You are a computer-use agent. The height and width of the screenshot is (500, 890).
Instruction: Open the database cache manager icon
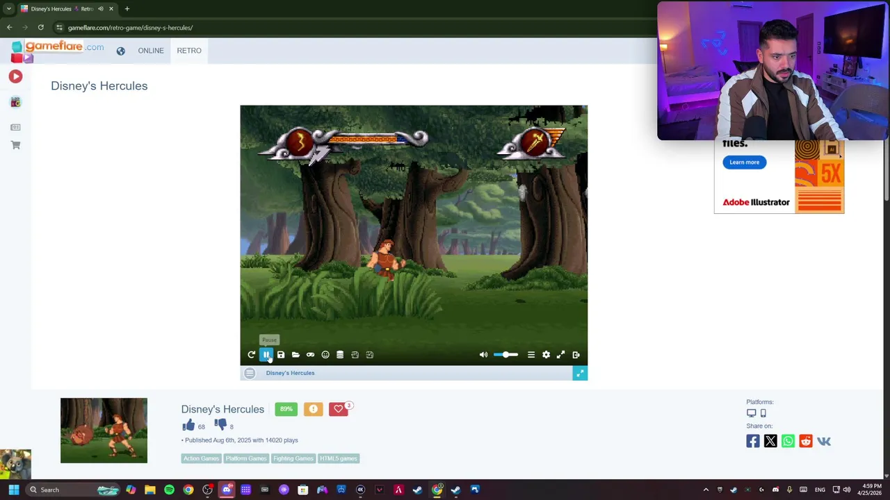point(340,355)
